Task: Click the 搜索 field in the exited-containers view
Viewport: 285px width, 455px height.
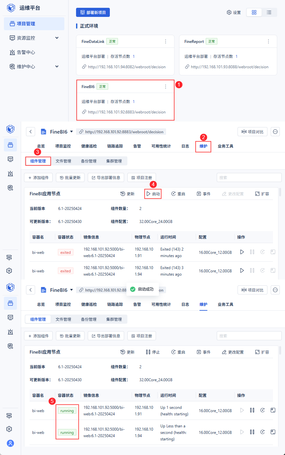Action: pos(249,178)
